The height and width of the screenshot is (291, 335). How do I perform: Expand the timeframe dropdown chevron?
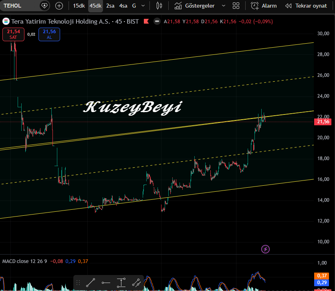tap(143, 6)
